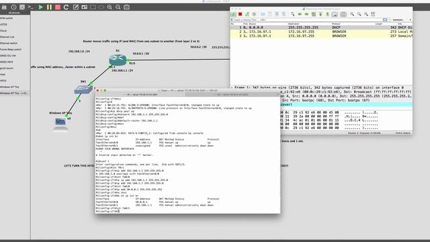This screenshot has height=242, width=430.
Task: Open the Wireshark filter history dropdown
Action: (389, 19)
